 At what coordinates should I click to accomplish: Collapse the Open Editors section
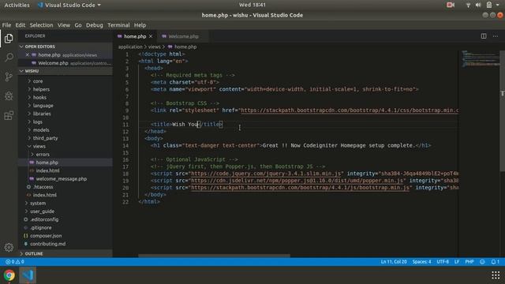65,47
